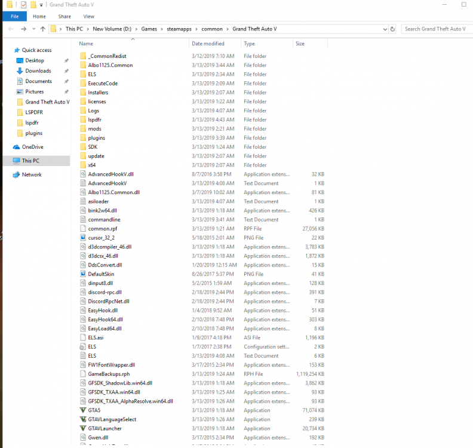Screen dimensions: 473x448
Task: Go to New Volume (D:) in breadcrumb
Action: (112, 29)
